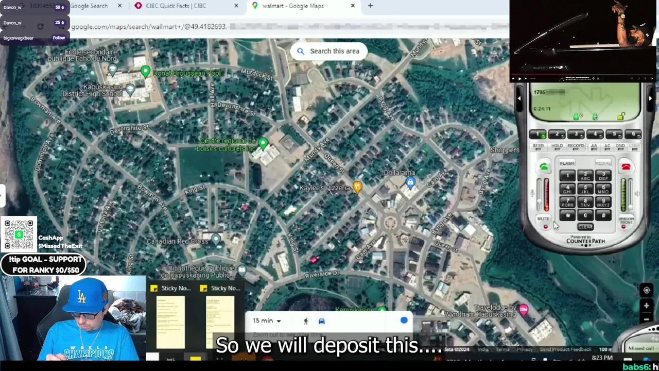Open the Send Product Feedback link

click(565, 349)
